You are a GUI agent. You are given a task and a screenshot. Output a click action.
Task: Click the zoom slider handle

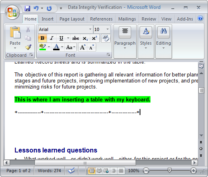169,171
